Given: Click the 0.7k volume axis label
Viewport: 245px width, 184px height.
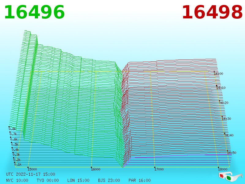Looking at the screenshot, I should tap(13, 134).
